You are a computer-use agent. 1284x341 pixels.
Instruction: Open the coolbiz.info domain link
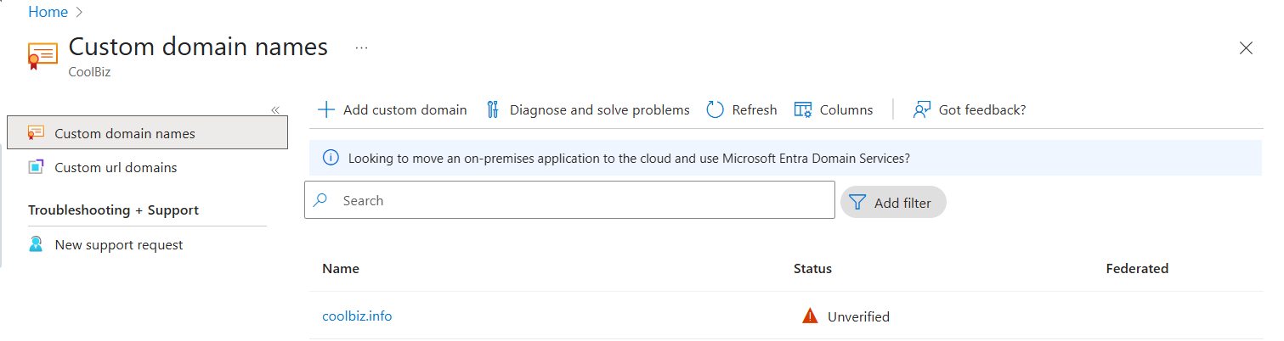357,316
